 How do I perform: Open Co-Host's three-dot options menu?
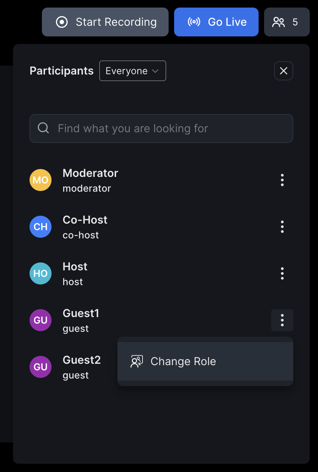pyautogui.click(x=282, y=227)
